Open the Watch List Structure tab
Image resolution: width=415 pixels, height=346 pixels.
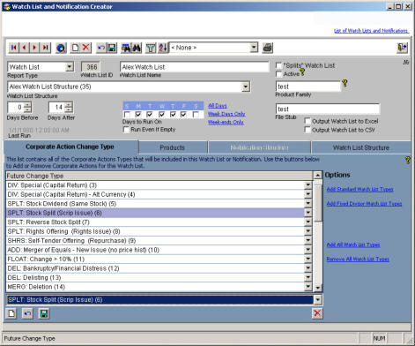click(x=361, y=147)
